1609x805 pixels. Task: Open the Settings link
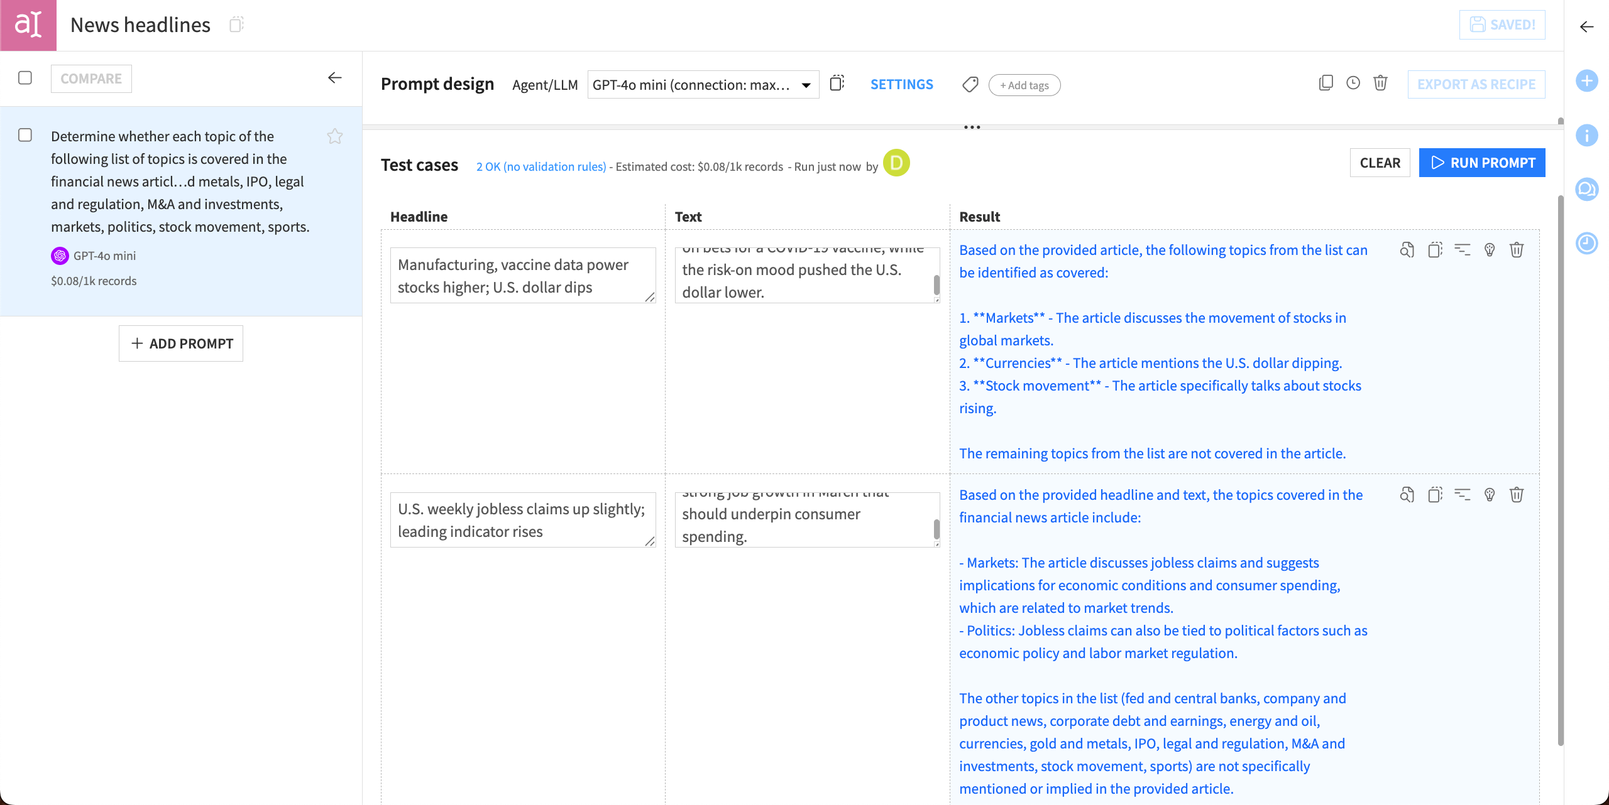tap(901, 84)
